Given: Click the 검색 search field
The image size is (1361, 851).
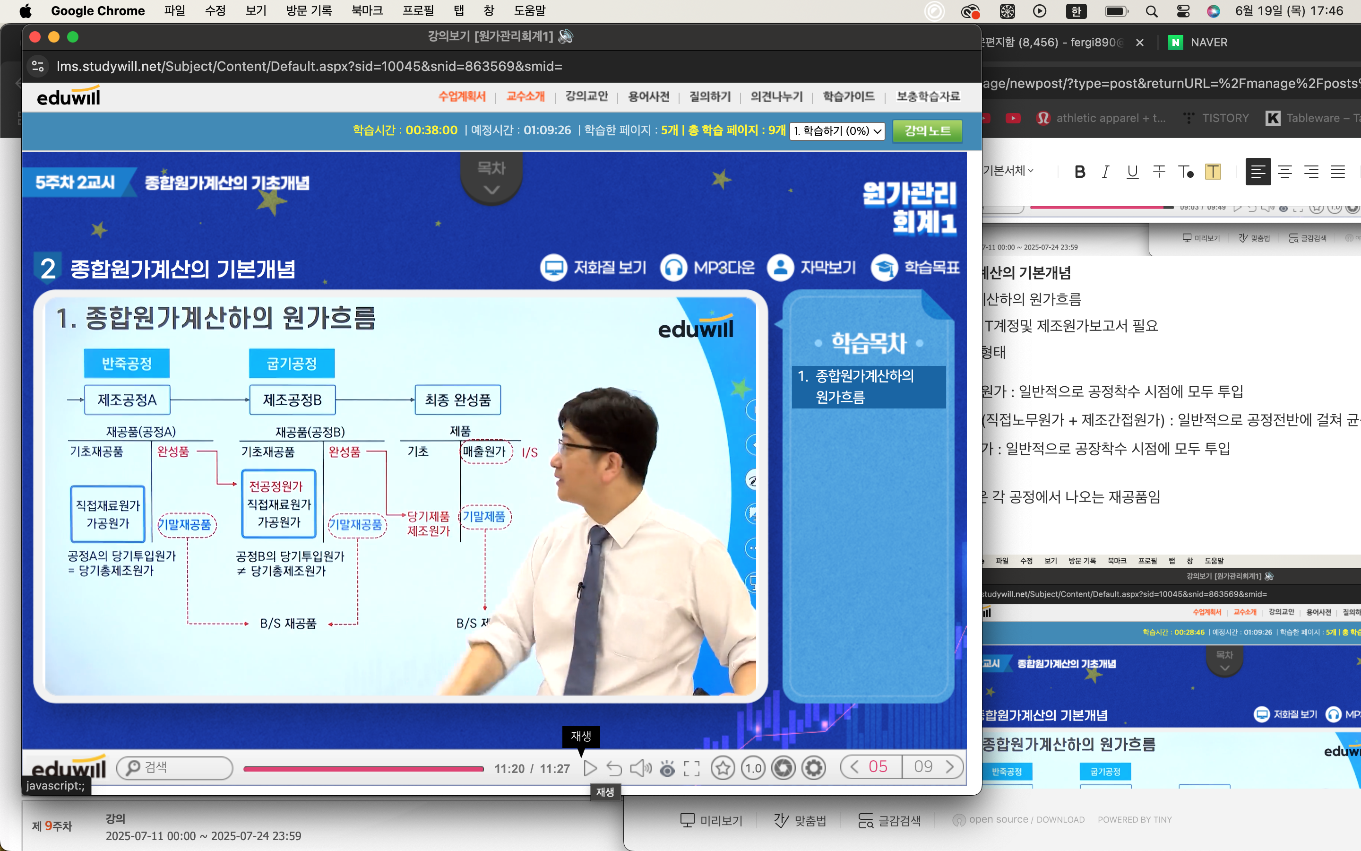Looking at the screenshot, I should tap(175, 767).
